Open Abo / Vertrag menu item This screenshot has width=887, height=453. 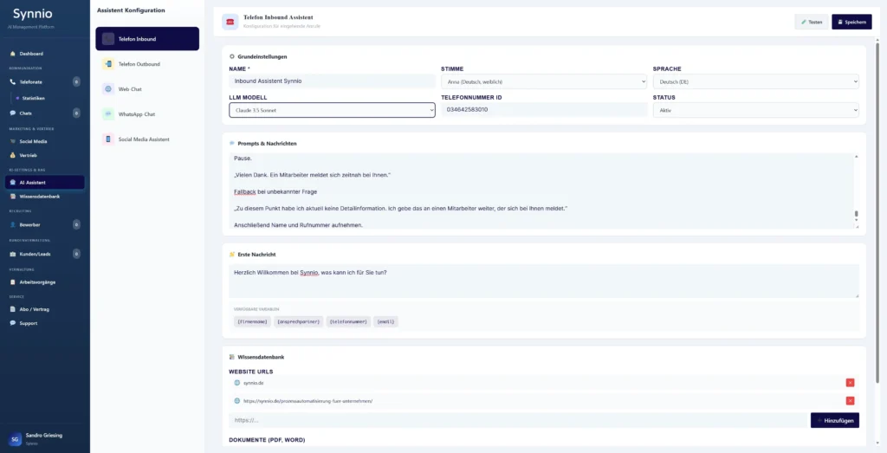pyautogui.click(x=36, y=309)
